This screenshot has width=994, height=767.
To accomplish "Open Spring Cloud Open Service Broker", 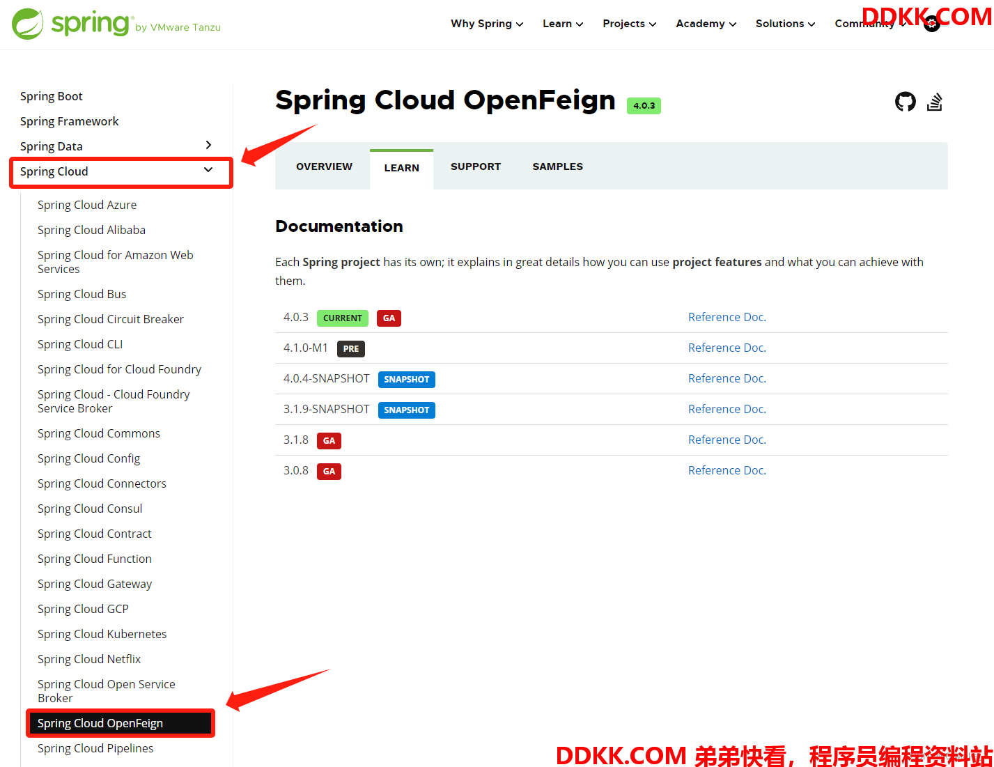I will (107, 691).
